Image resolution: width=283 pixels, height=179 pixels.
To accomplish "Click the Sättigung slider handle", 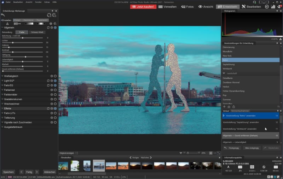I will click(x=25, y=57).
